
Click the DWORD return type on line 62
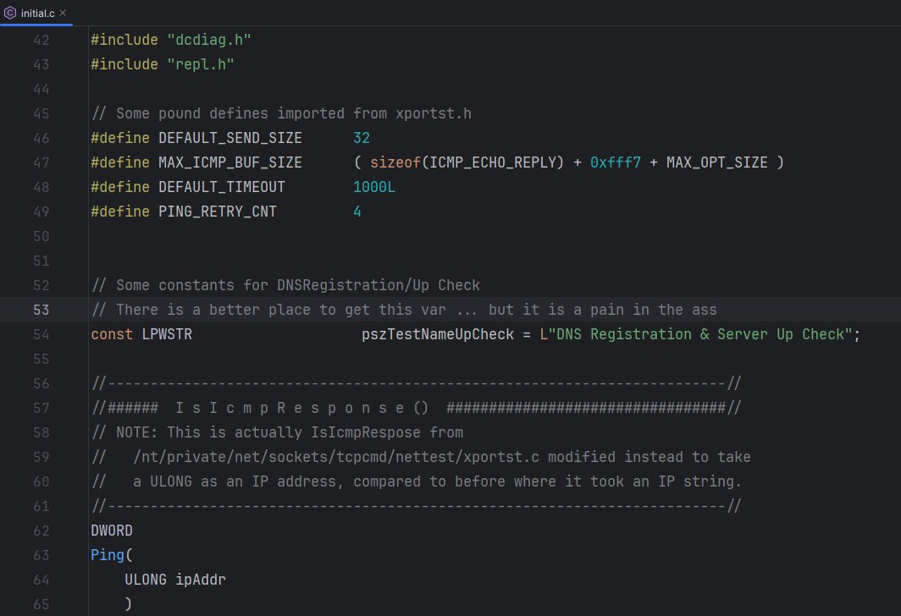[x=110, y=530]
